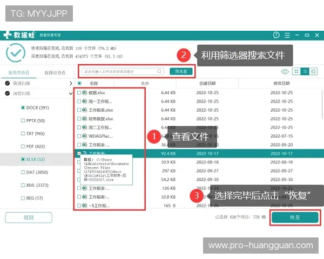This screenshot has width=324, height=259.
Task: Click the 深度扫描 check mark icon
Action: click(x=8, y=93)
